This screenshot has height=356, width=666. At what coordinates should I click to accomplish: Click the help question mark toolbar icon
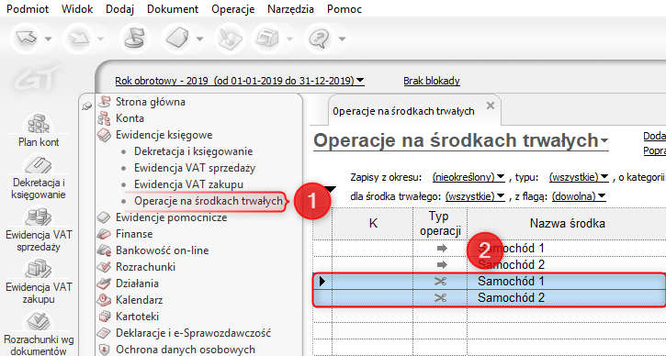coord(317,39)
